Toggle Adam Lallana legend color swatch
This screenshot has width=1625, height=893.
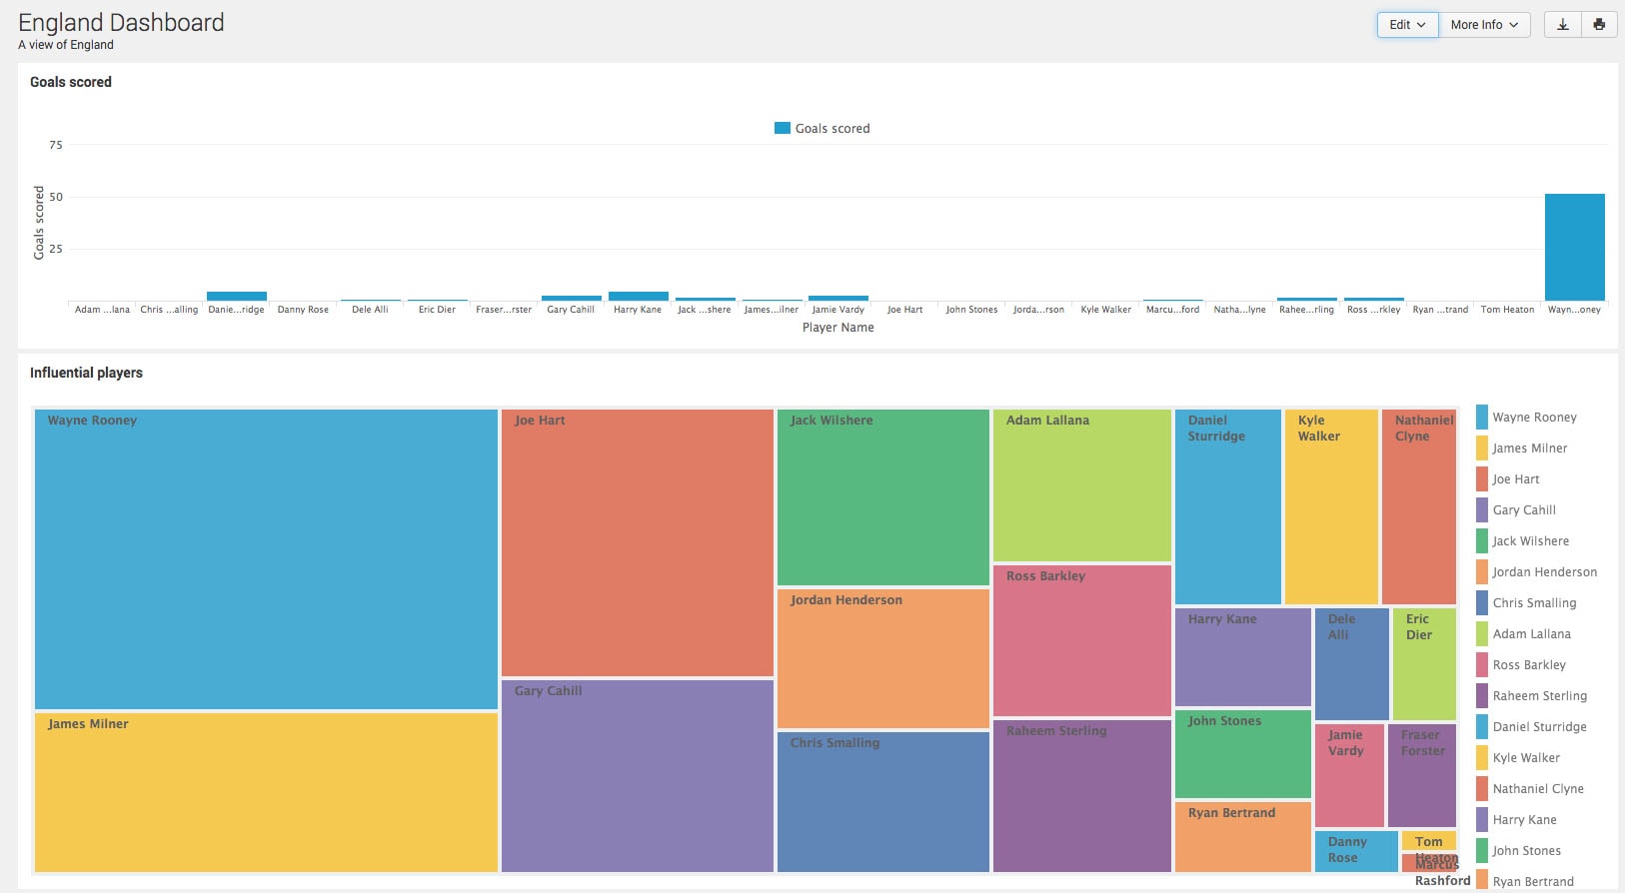(x=1482, y=633)
